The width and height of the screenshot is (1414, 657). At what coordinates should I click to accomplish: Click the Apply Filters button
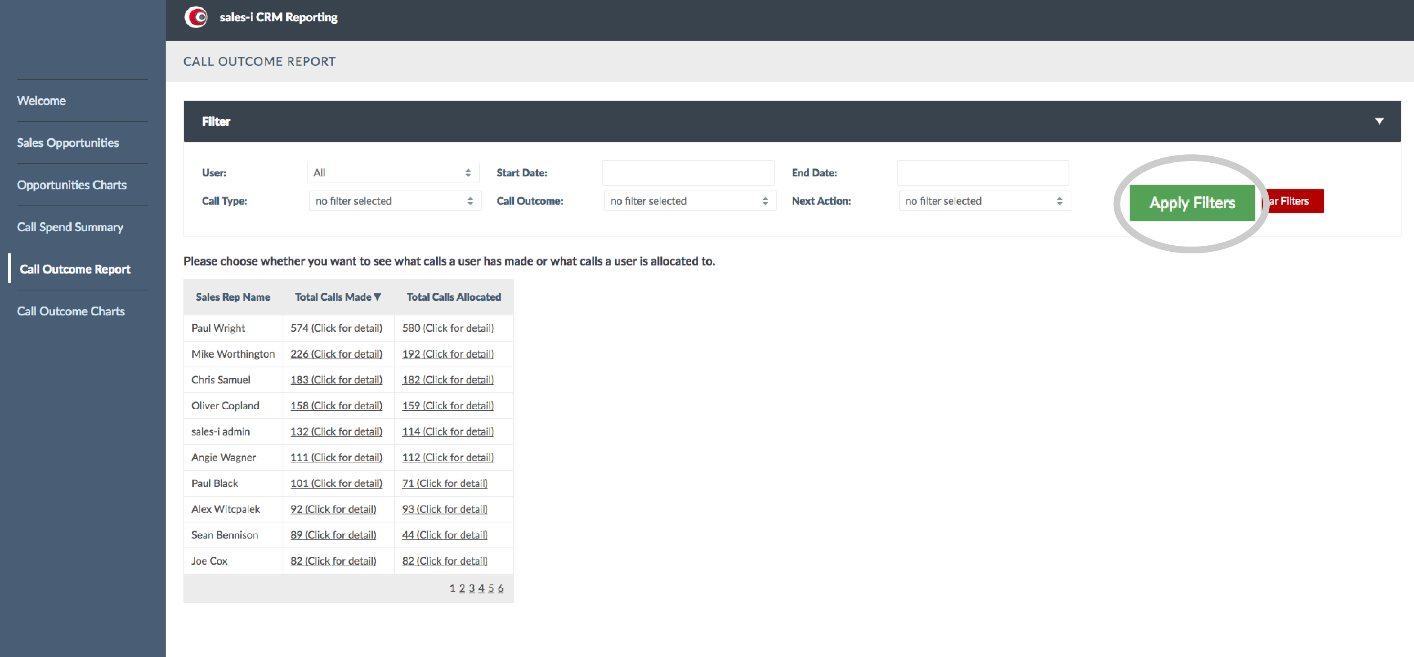coord(1192,203)
